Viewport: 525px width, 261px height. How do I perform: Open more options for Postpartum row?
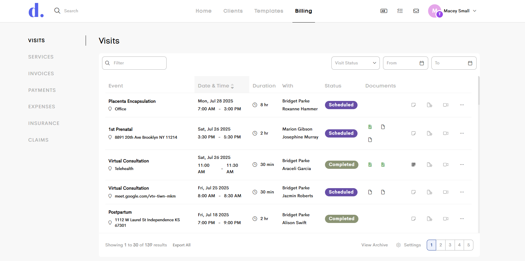[462, 219]
